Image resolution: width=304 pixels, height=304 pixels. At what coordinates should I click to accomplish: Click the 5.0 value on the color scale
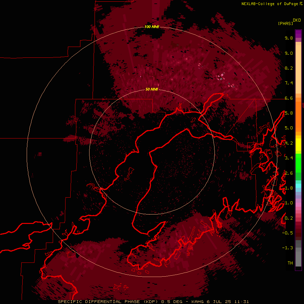[289, 128]
